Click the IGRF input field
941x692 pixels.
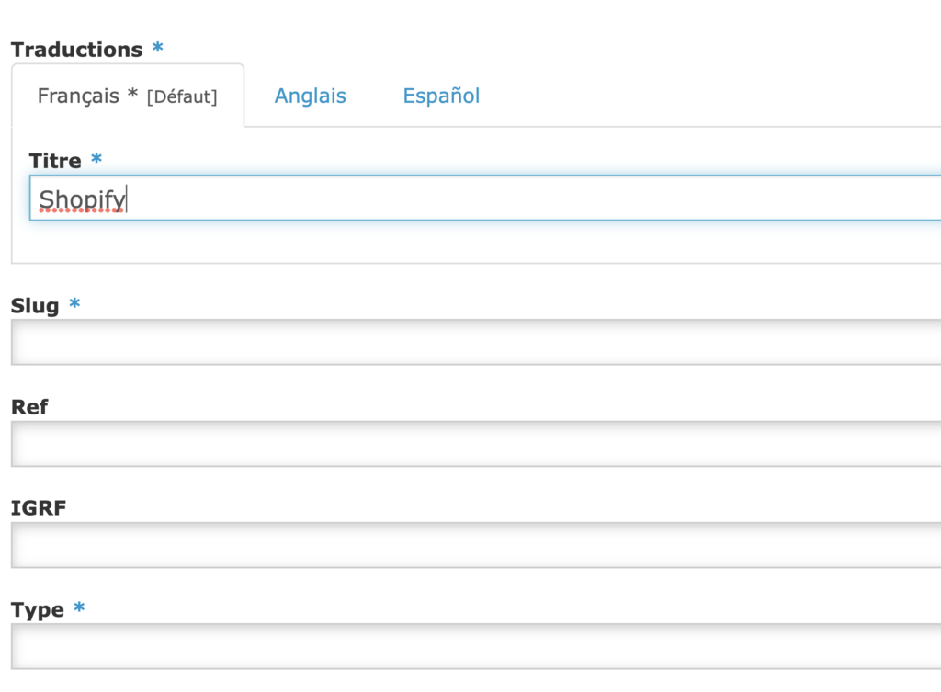pyautogui.click(x=368, y=544)
